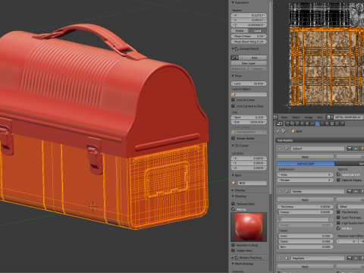Collapse the Shading panel
364x273 pixels.
point(233,196)
